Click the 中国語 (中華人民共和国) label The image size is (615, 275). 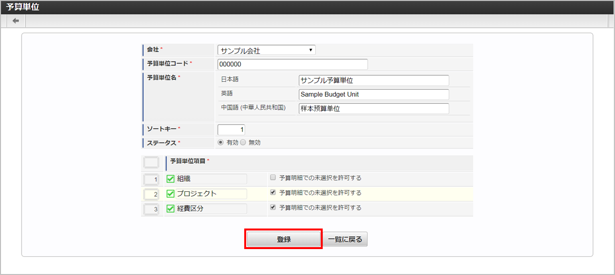253,107
